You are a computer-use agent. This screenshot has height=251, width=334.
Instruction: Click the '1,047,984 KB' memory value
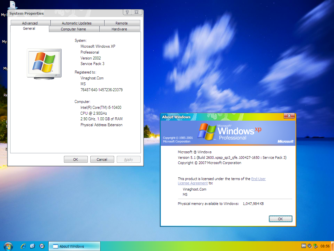point(253,204)
